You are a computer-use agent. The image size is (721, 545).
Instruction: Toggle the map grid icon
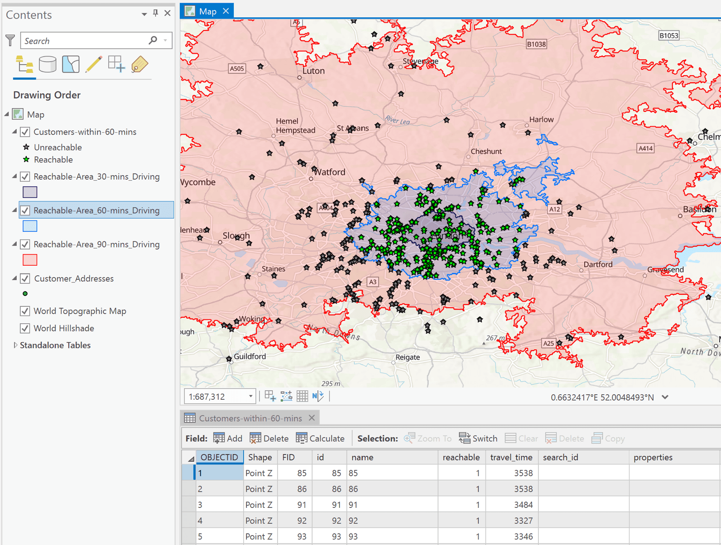(x=302, y=397)
